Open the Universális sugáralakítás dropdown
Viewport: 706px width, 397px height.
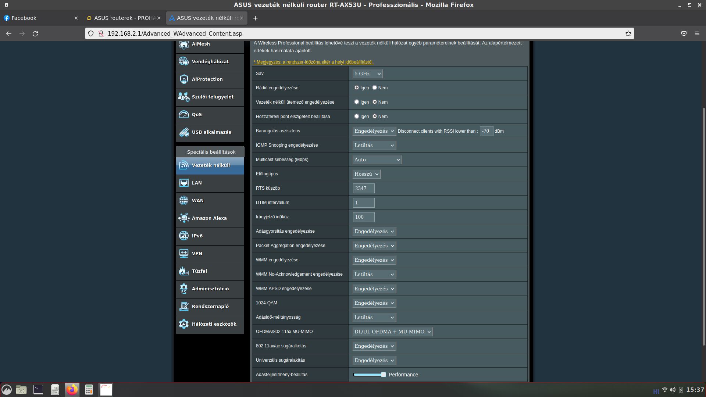(x=374, y=360)
